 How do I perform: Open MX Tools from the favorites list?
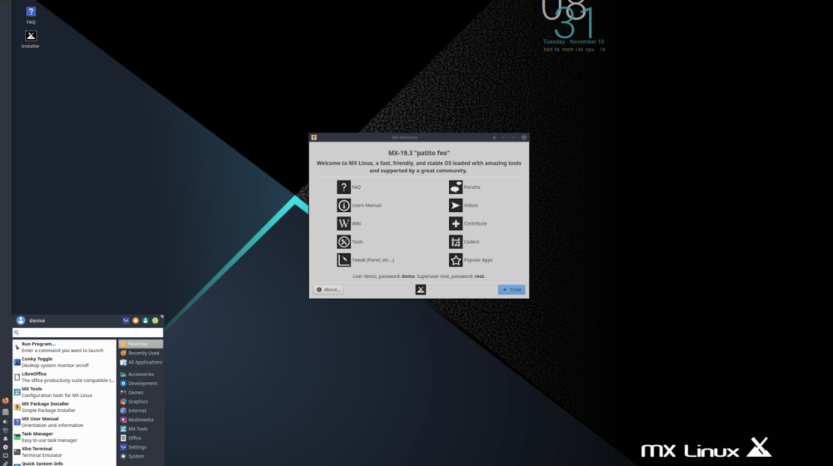[64, 392]
